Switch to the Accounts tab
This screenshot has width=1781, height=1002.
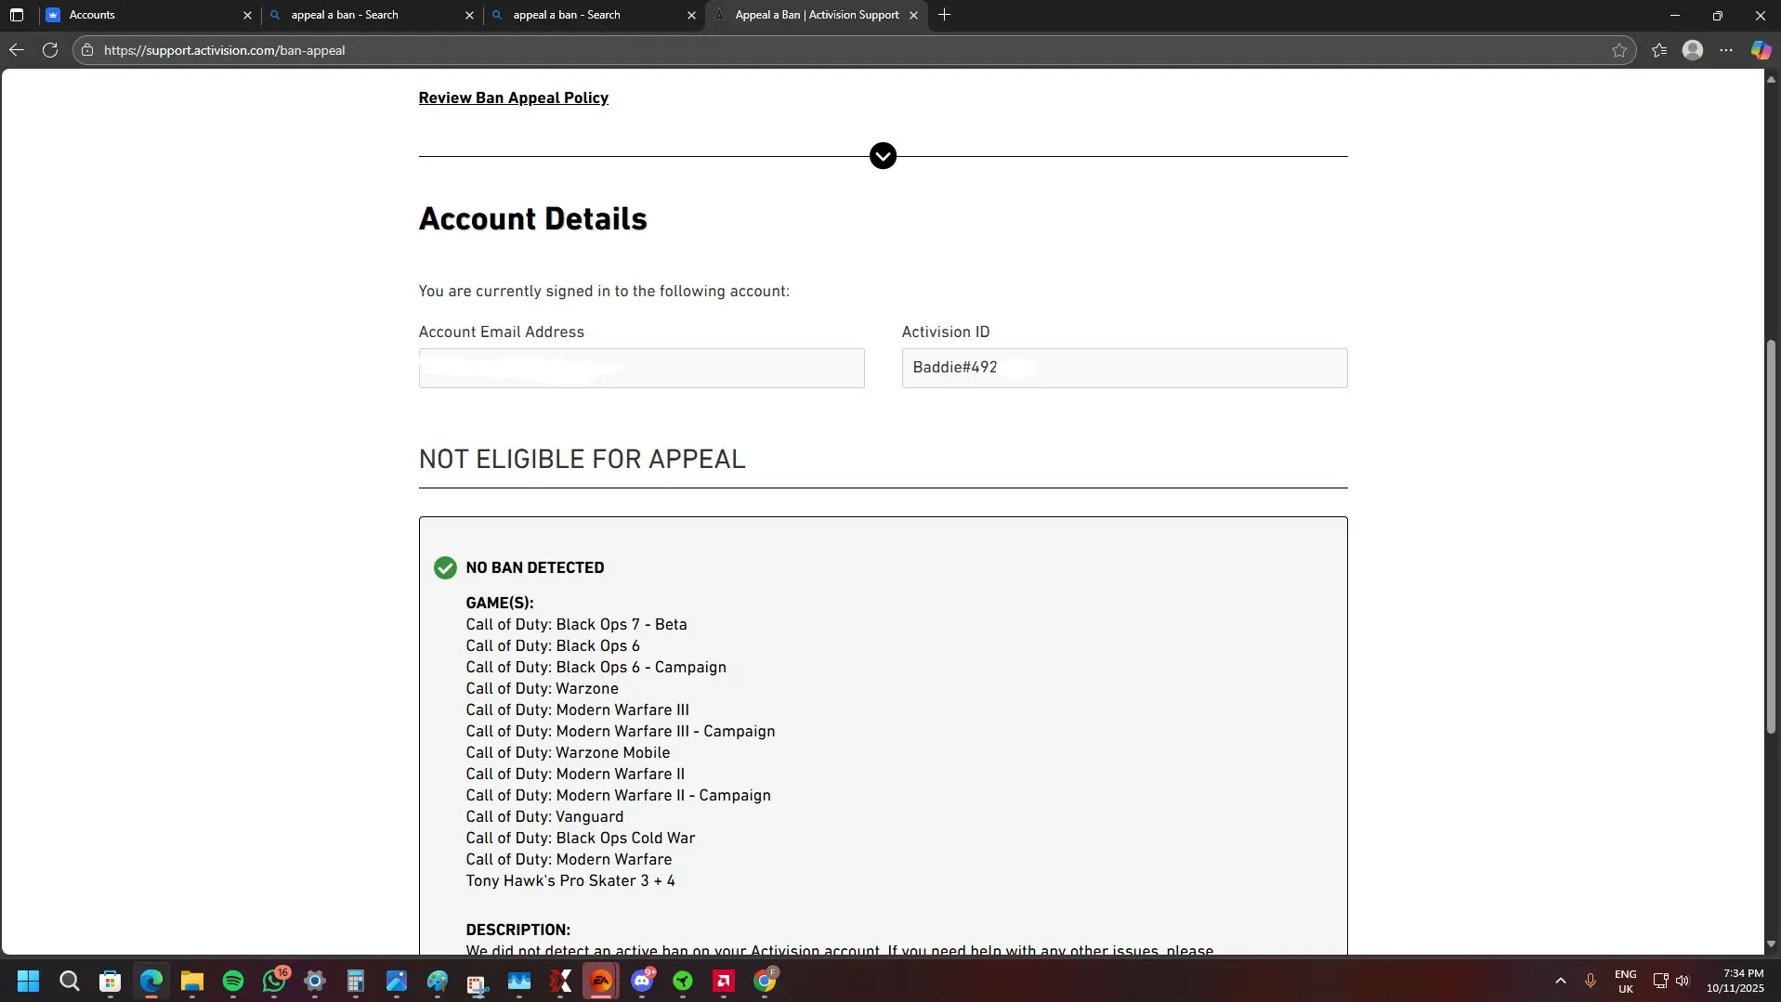tap(151, 15)
